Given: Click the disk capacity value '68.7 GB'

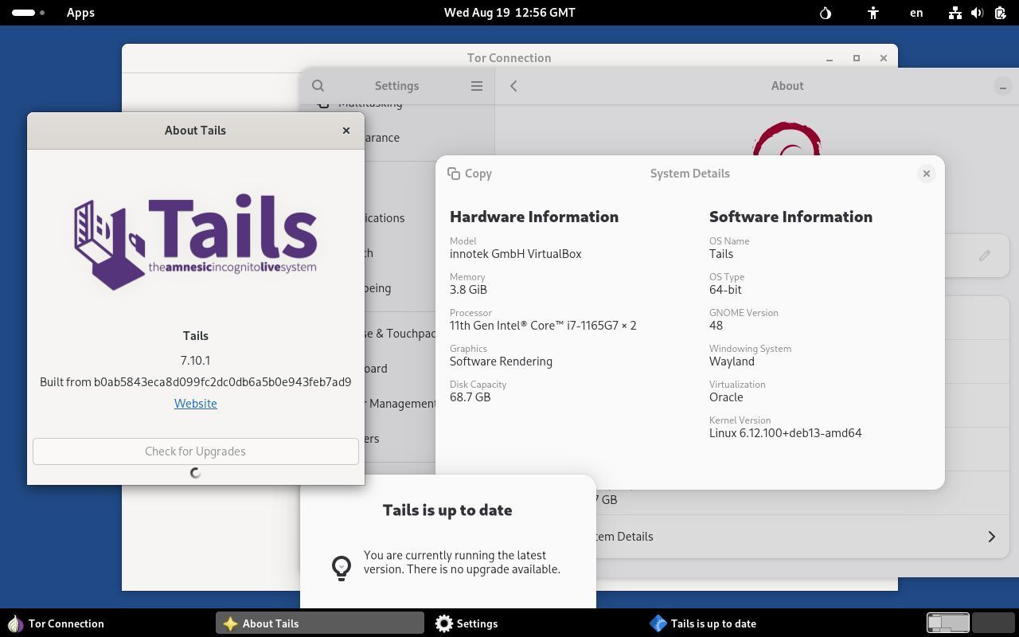Looking at the screenshot, I should (x=470, y=397).
